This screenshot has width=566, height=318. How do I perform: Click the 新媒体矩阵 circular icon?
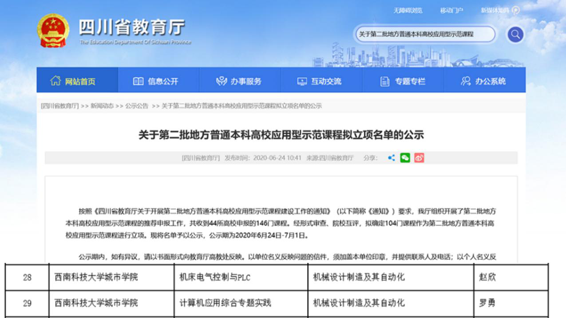[x=515, y=11]
